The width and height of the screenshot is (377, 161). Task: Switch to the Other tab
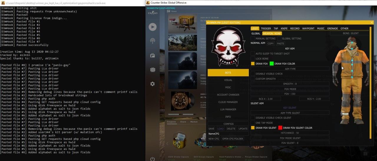[344, 29]
